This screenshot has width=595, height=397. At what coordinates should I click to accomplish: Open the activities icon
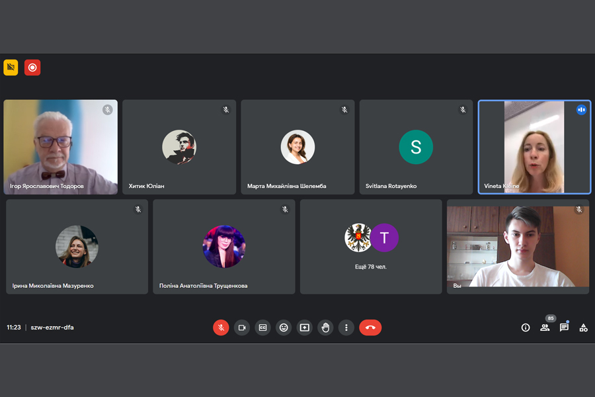pos(584,328)
